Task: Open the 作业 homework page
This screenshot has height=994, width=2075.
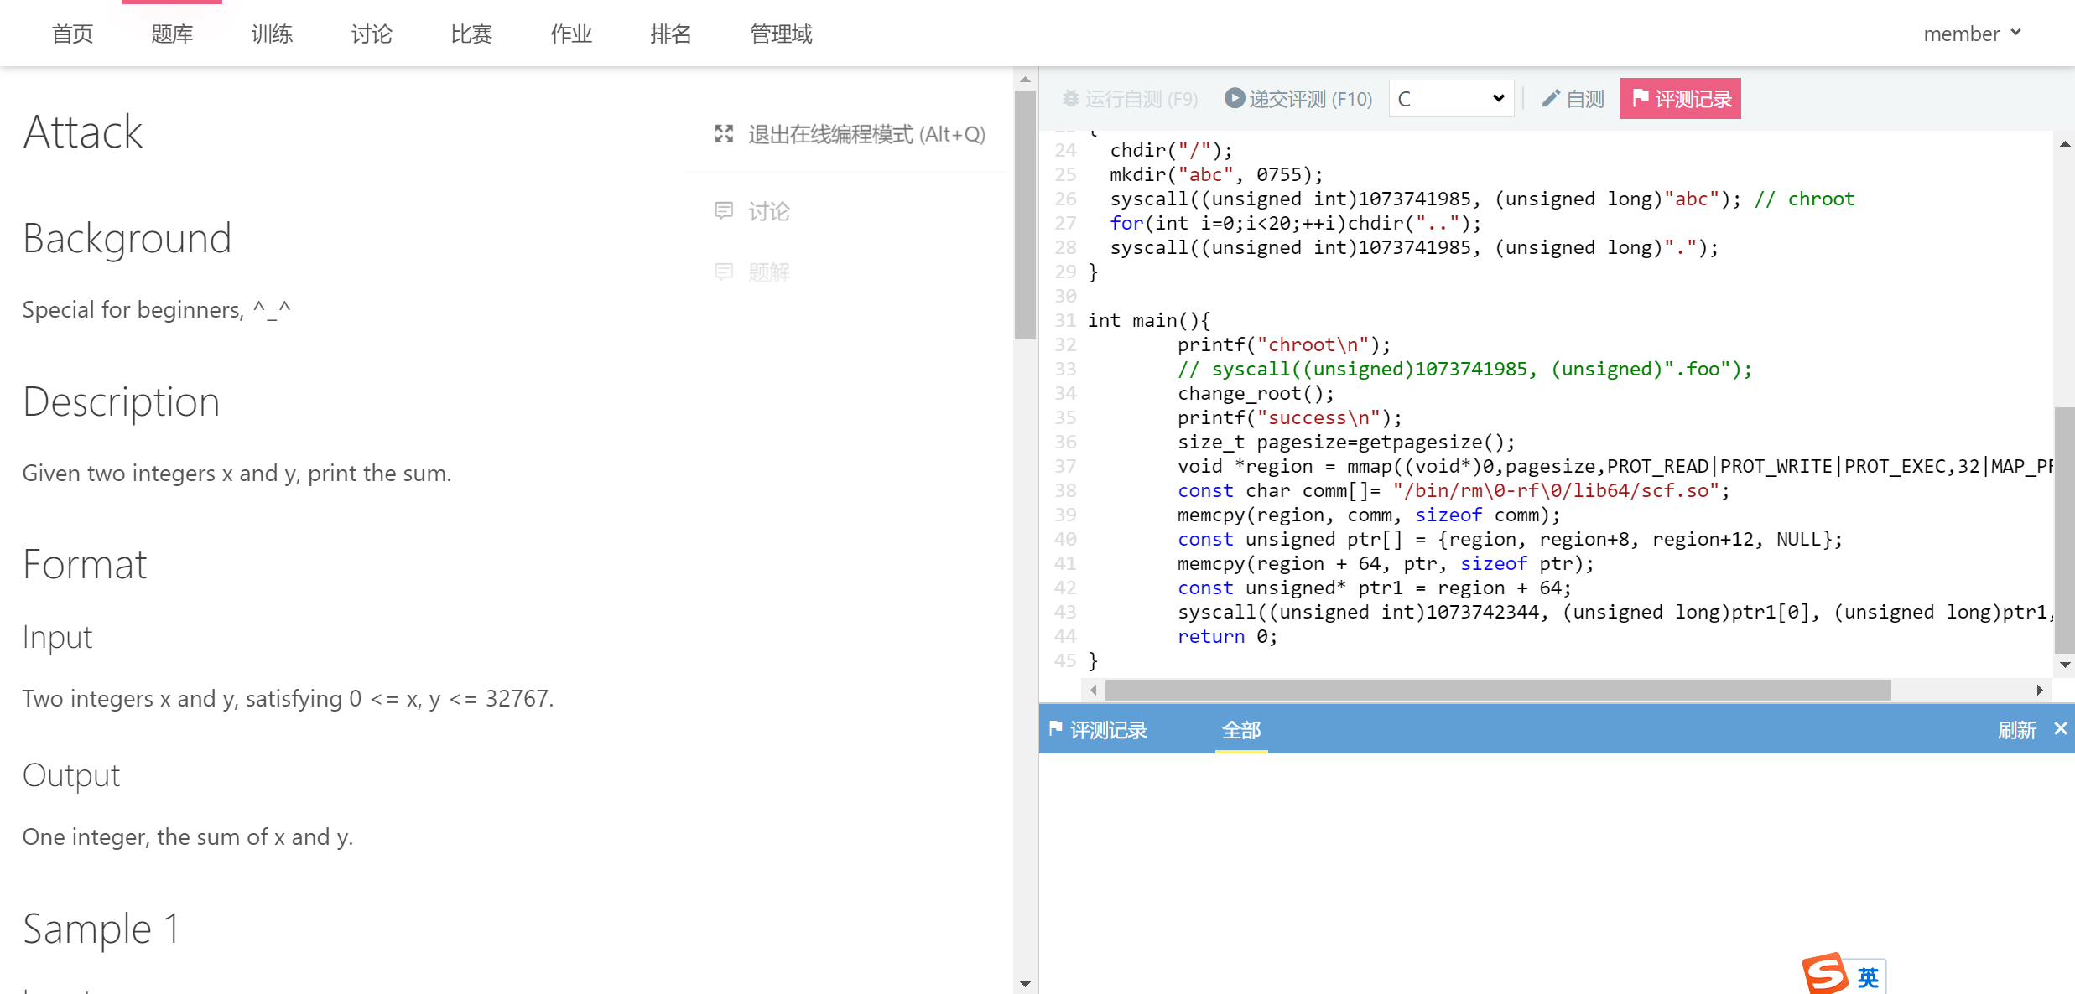Action: click(x=571, y=34)
